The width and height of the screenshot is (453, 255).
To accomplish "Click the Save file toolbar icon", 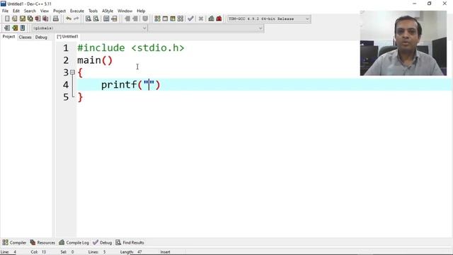I will pyautogui.click(x=23, y=19).
